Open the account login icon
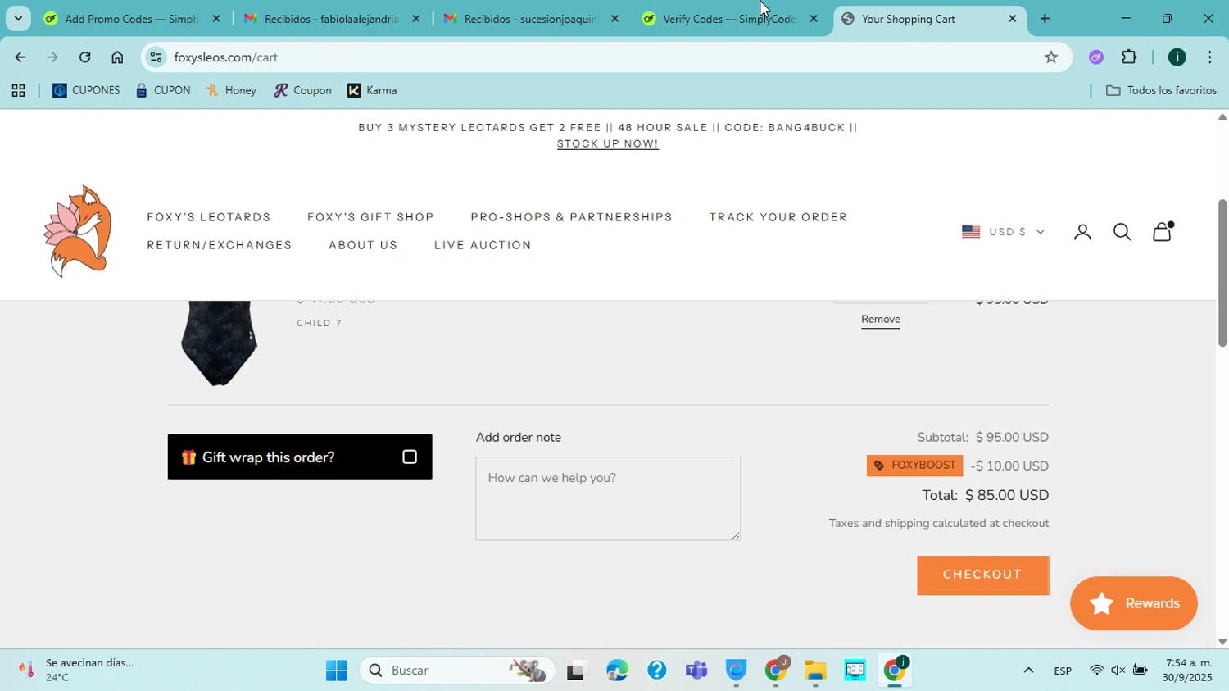 coord(1082,232)
